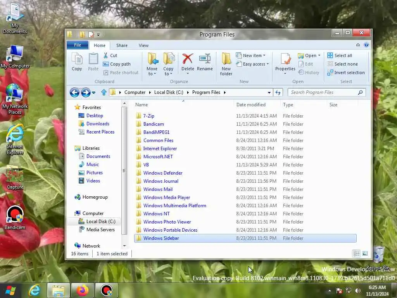Expand the Delete options arrow
397x298 pixels.
click(188, 74)
